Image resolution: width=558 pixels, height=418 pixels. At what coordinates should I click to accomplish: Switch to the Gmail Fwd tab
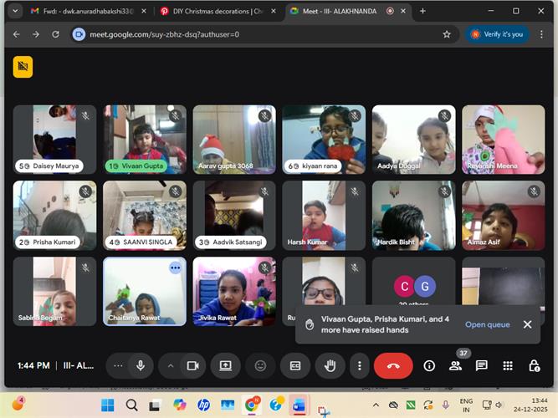point(82,12)
